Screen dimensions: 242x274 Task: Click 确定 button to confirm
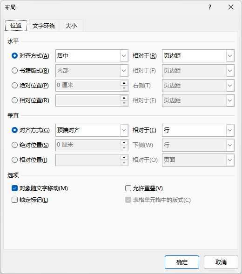[182, 262]
